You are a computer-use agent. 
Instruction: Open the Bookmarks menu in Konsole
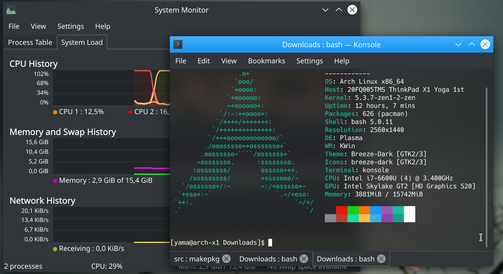pyautogui.click(x=266, y=61)
